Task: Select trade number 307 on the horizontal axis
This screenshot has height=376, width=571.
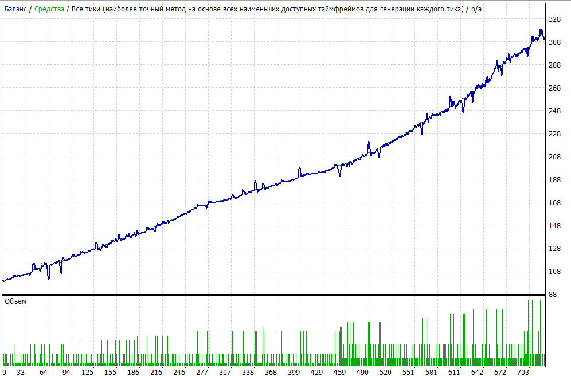Action: point(225,372)
